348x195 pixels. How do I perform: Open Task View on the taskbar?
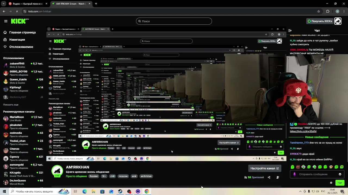[x=75, y=191]
